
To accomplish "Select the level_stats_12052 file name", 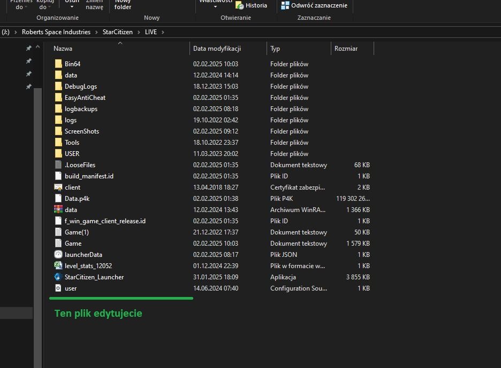I will click(88, 266).
